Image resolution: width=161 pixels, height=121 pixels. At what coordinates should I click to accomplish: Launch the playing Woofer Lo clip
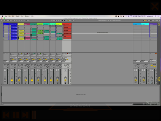coord(37,33)
